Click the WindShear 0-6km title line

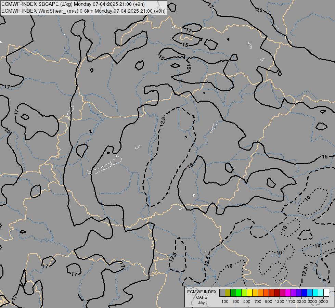pyautogui.click(x=83, y=11)
